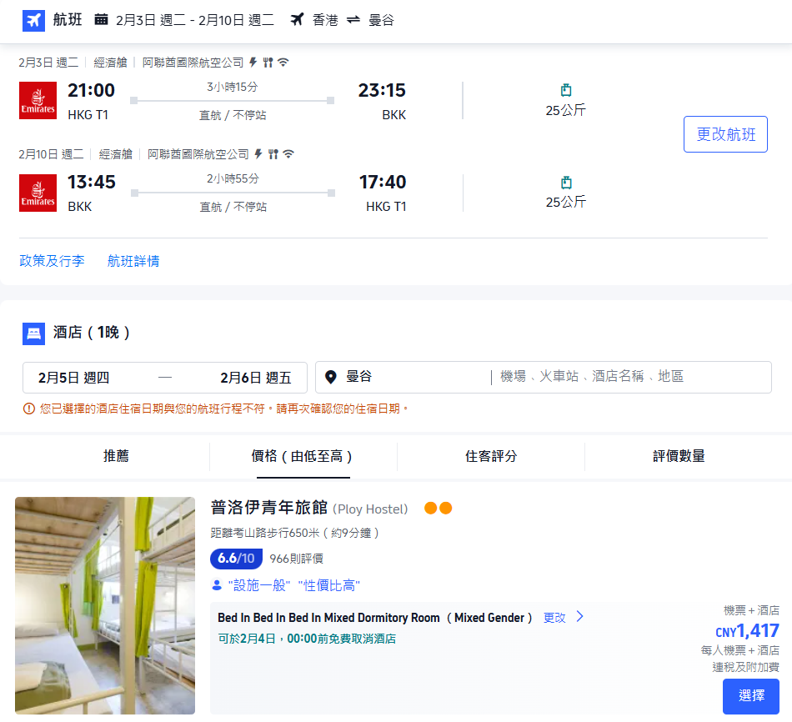Click the calendar icon in the top header
This screenshot has width=792, height=722.
pos(102,20)
